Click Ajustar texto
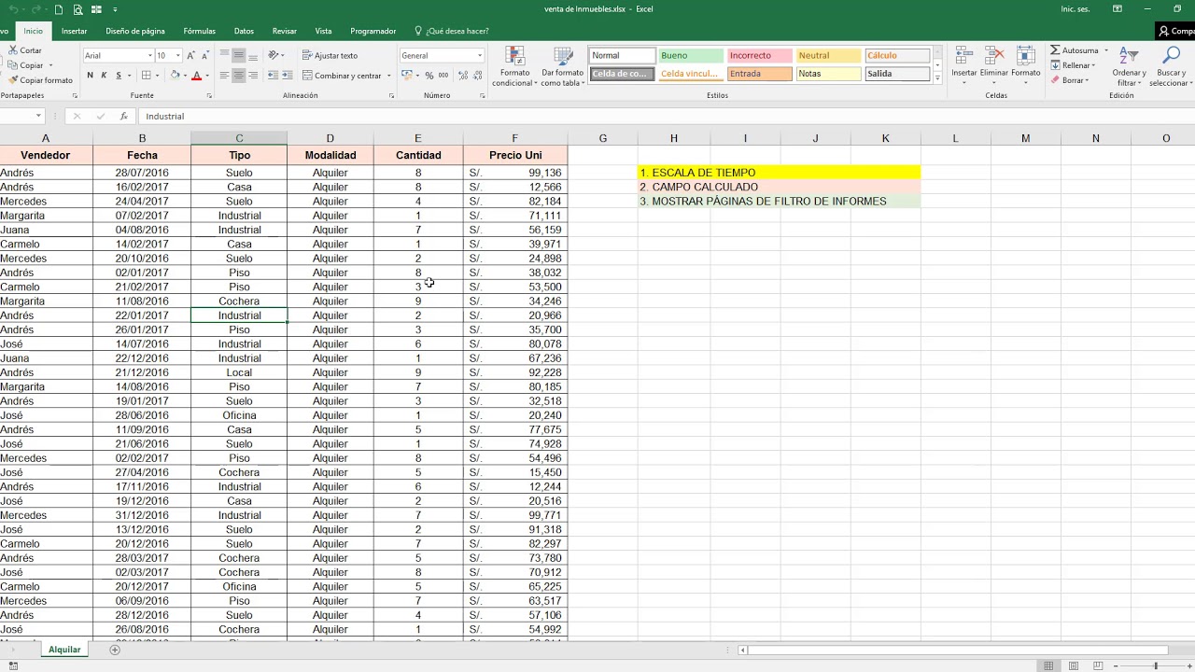 tap(330, 56)
